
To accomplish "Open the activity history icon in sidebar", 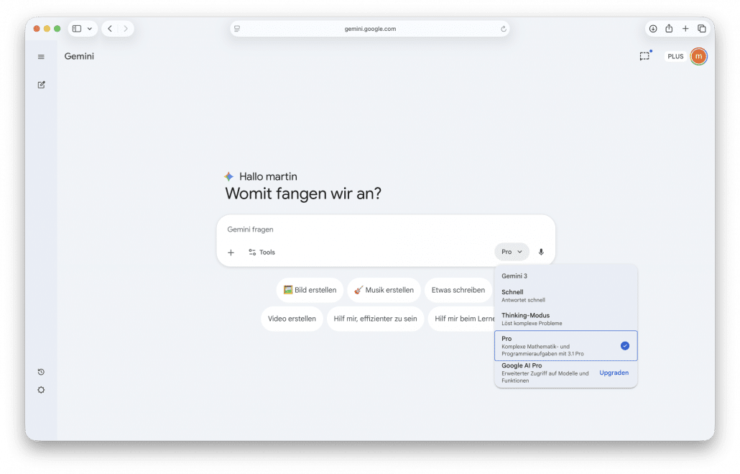I will (41, 372).
